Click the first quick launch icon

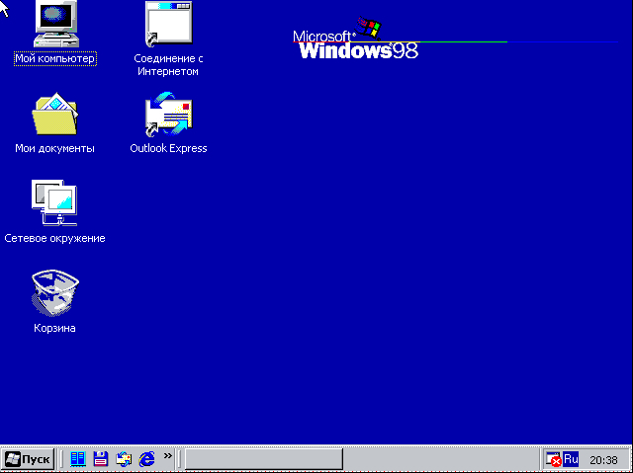77,459
